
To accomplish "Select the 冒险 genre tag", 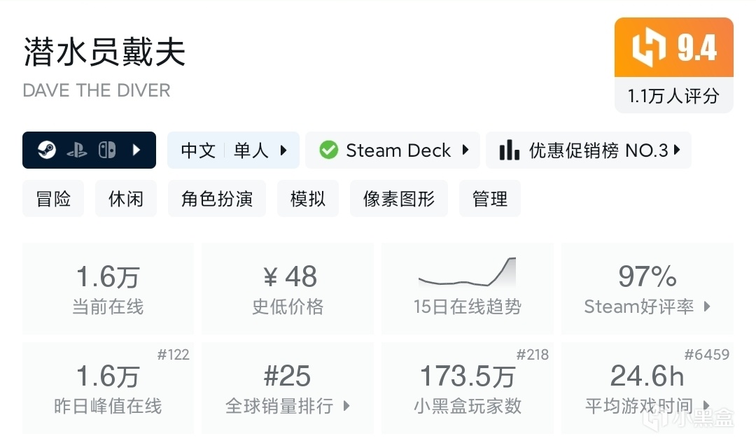I will click(53, 199).
